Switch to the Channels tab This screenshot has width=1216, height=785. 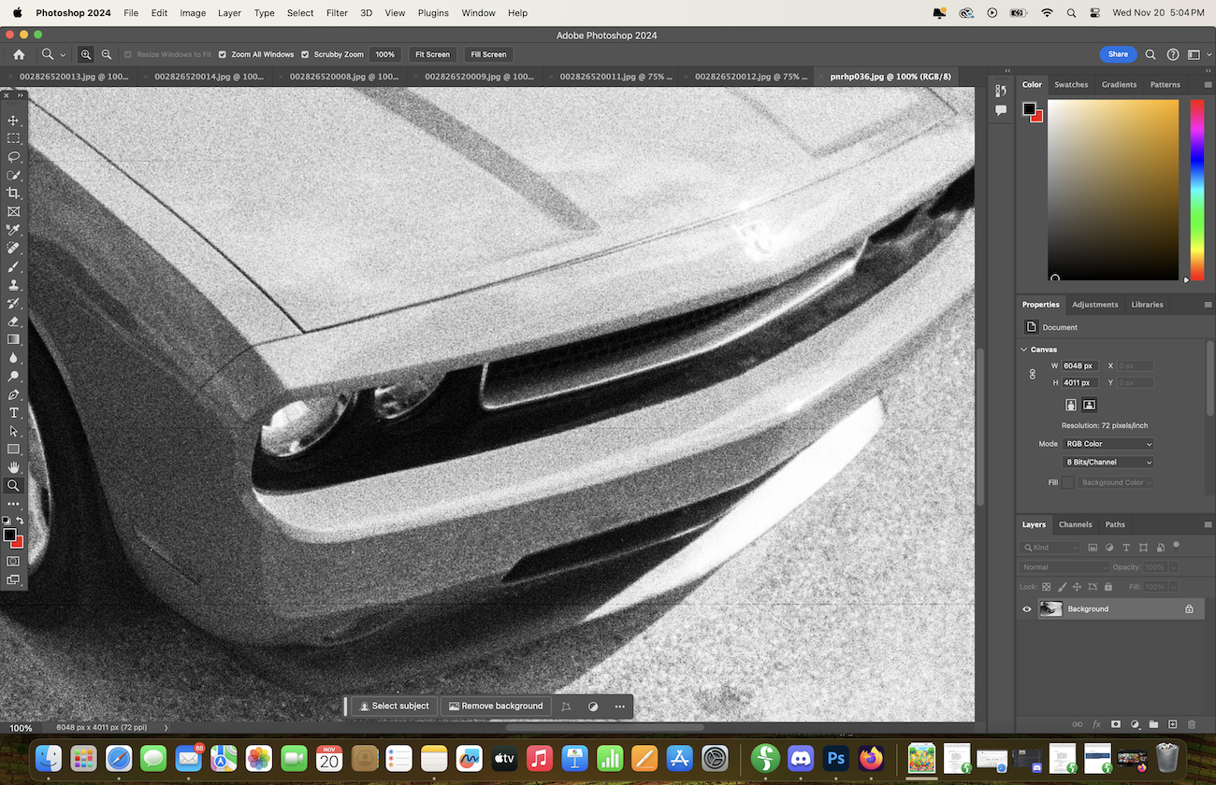coord(1075,524)
